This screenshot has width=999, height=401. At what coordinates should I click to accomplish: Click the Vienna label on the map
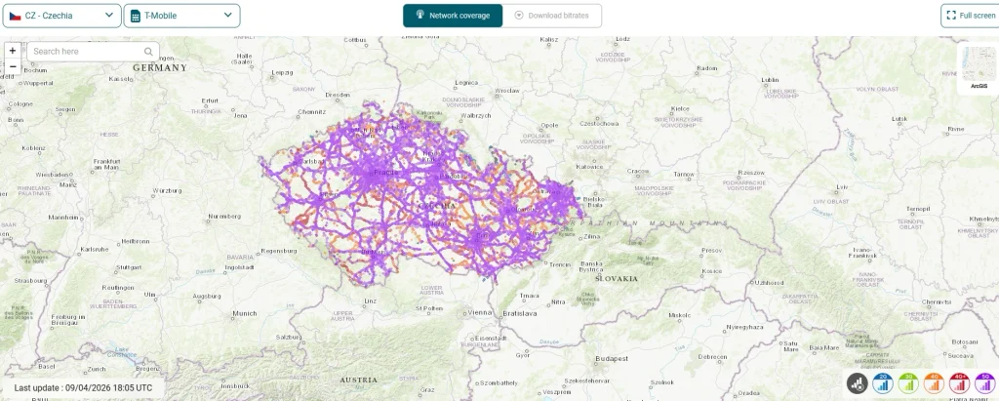click(x=480, y=312)
